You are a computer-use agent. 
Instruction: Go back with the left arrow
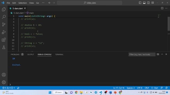tap(50, 3)
